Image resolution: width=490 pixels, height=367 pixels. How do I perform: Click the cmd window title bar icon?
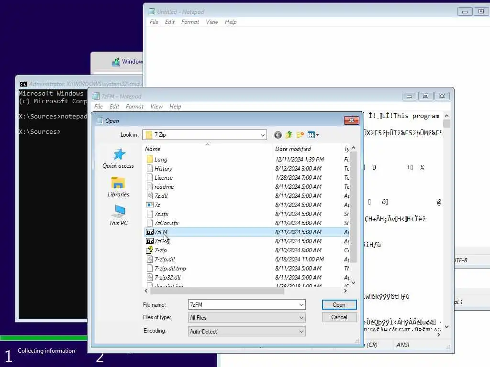click(23, 84)
